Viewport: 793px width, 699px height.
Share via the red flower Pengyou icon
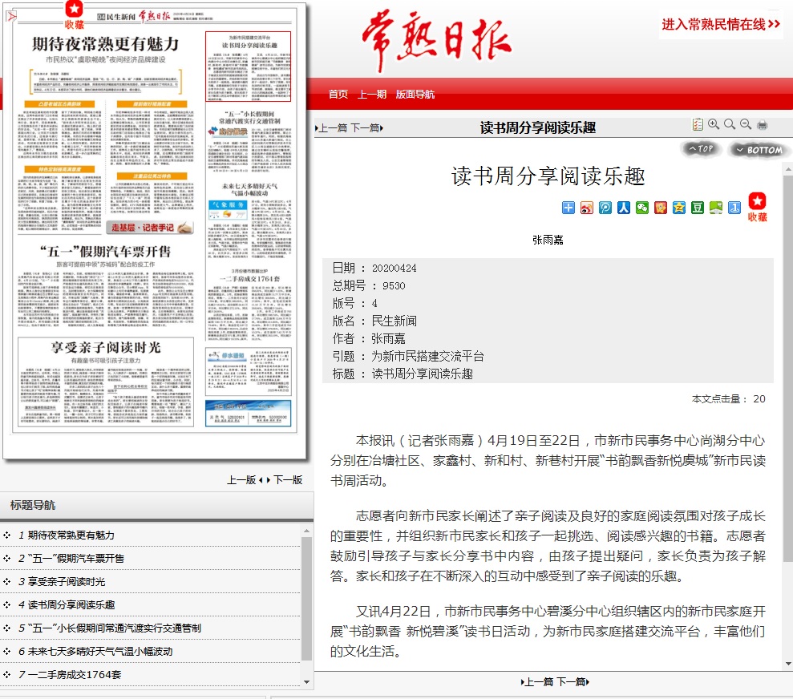click(661, 208)
